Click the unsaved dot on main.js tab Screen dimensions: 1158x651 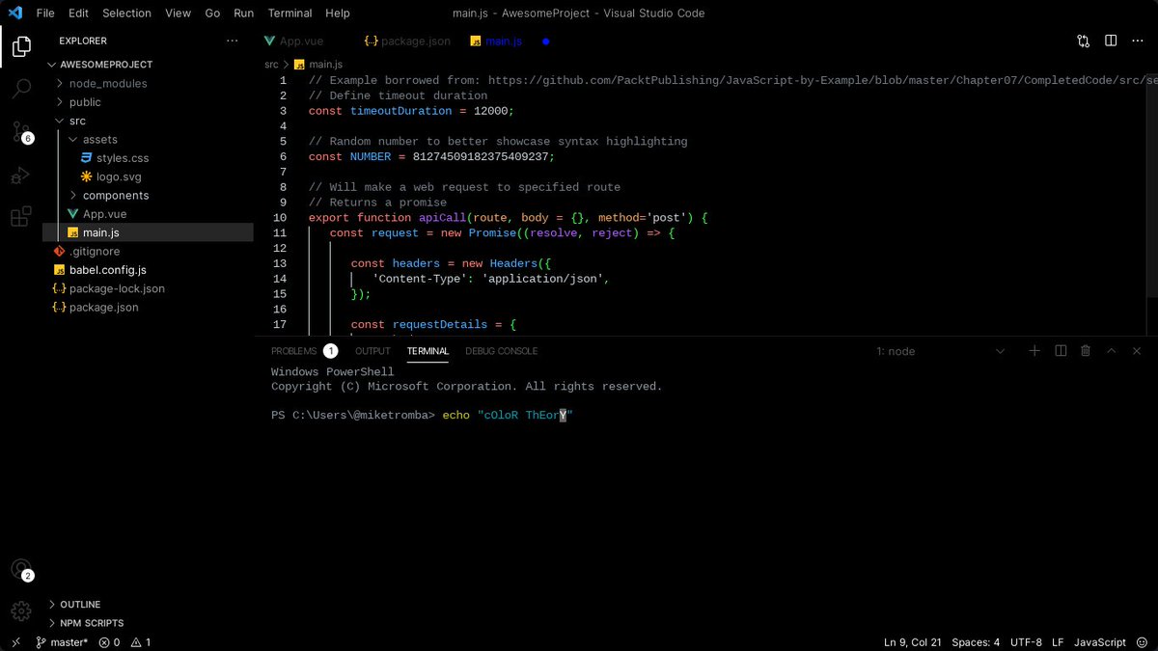[545, 41]
